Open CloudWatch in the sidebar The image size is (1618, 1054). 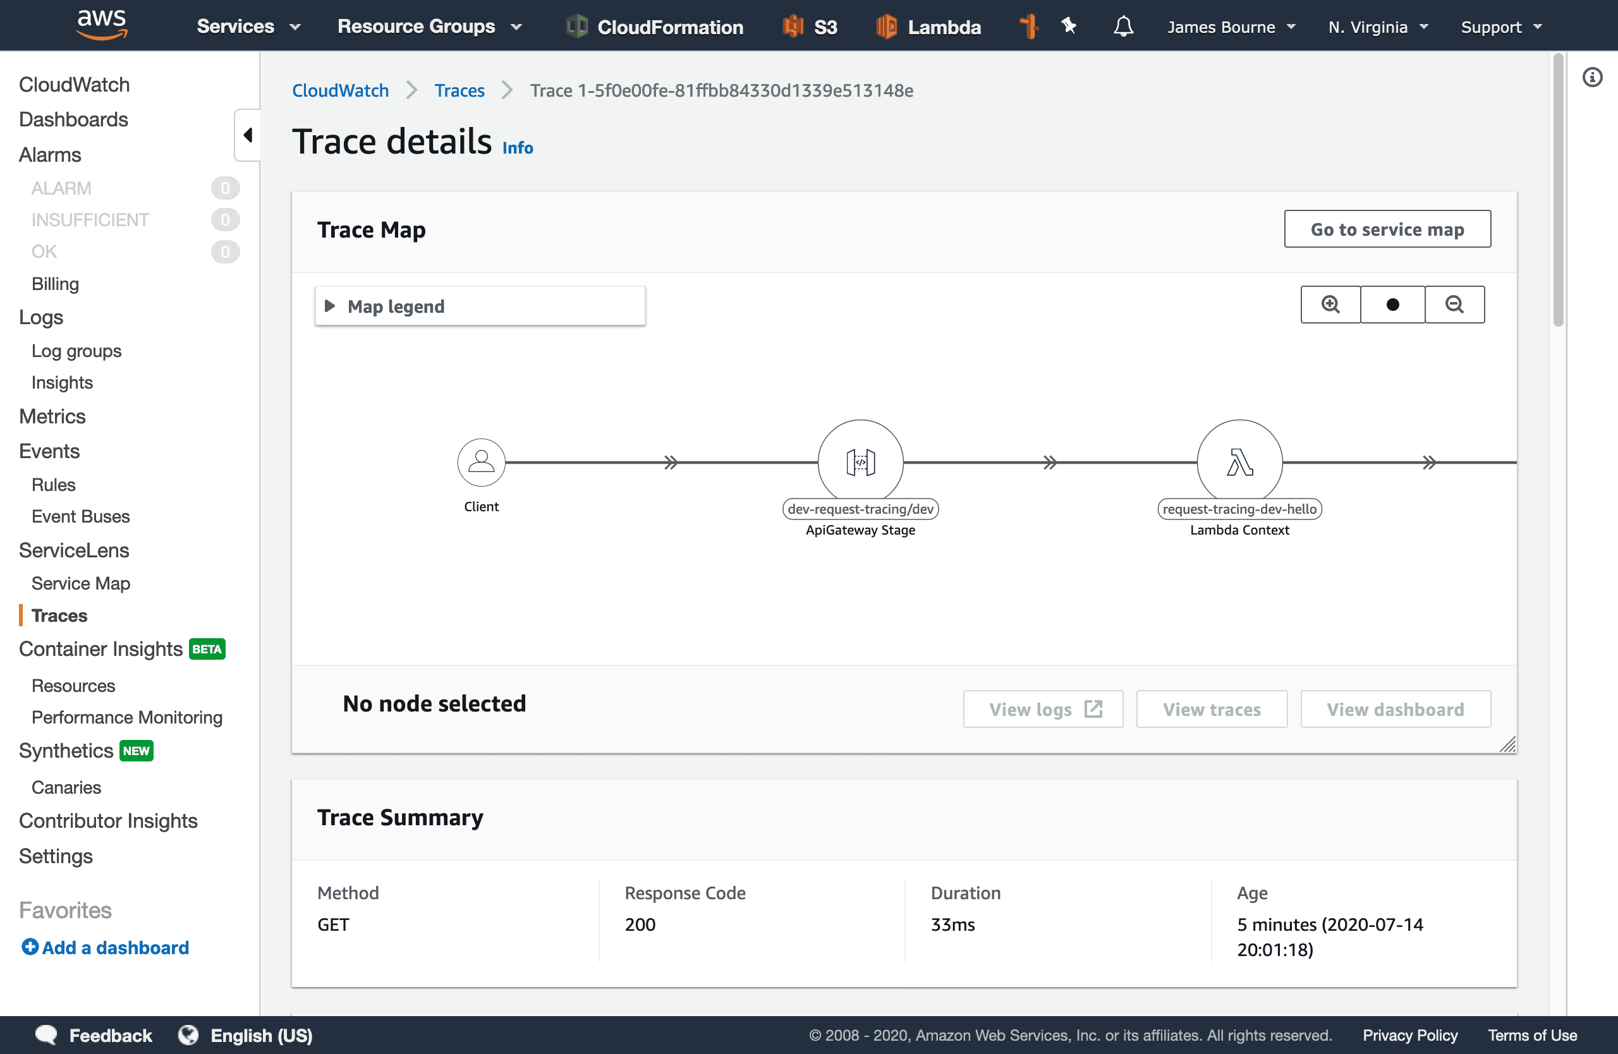(x=74, y=84)
